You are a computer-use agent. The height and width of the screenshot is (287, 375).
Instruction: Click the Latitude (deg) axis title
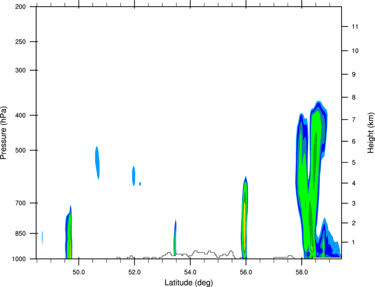[x=189, y=283]
